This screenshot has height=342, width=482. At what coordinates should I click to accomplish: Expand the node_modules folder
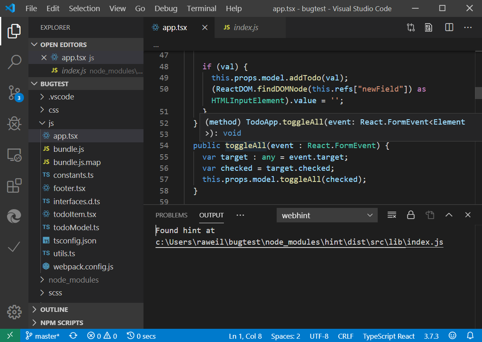tap(86, 280)
